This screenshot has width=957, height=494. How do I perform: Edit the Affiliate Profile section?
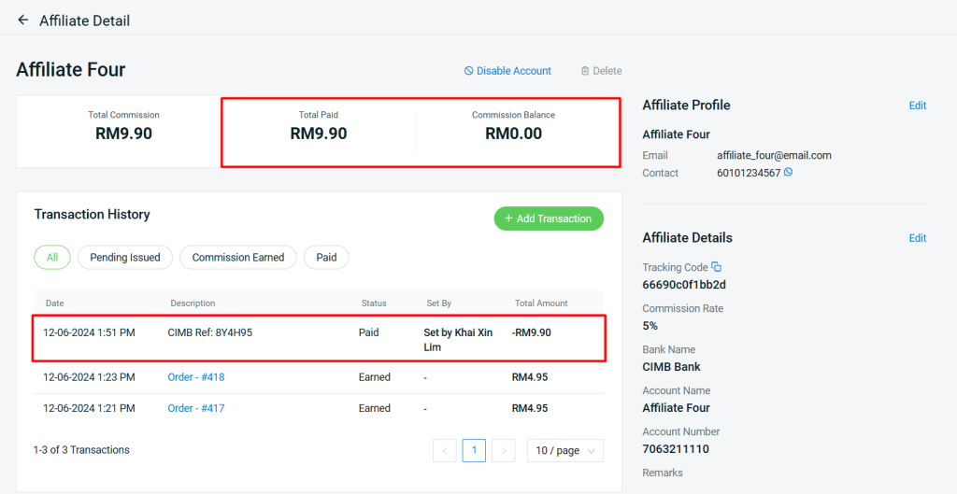click(917, 106)
